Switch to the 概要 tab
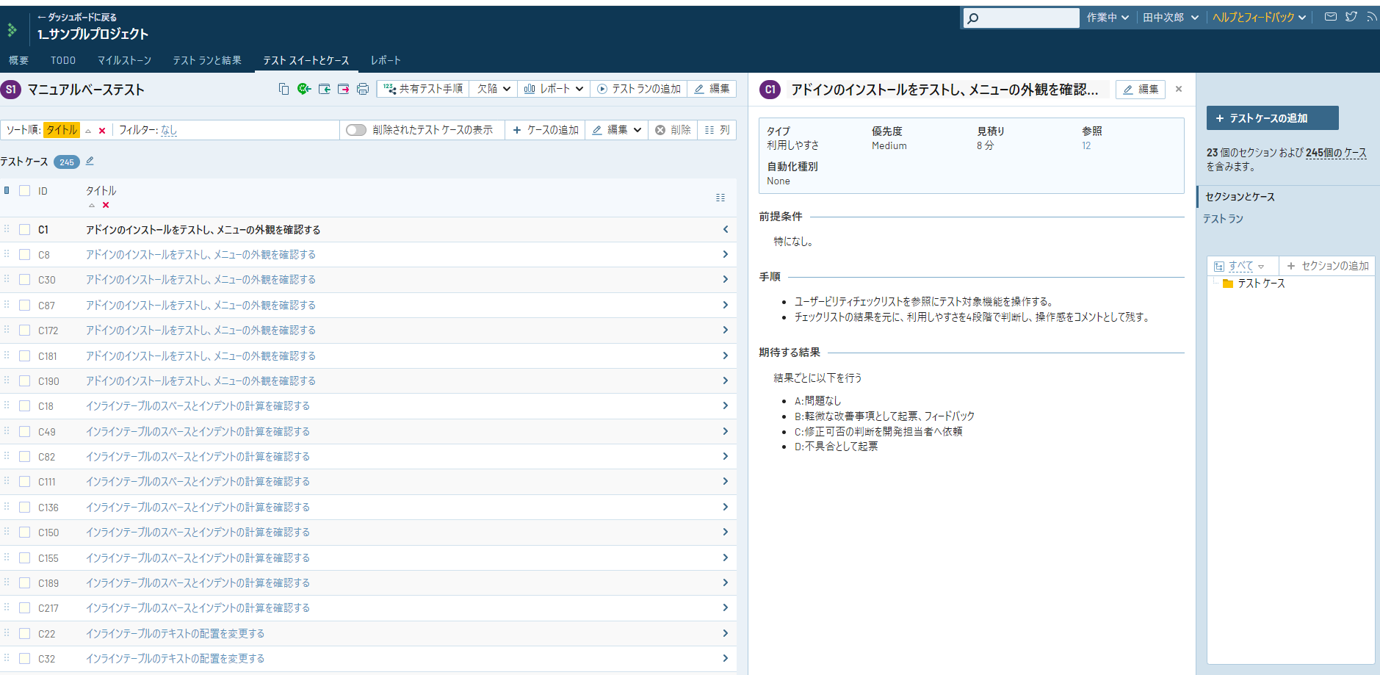Image resolution: width=1380 pixels, height=675 pixels. [x=18, y=60]
